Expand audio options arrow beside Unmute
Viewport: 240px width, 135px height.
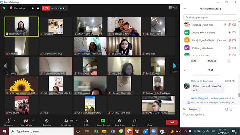coord(14,121)
